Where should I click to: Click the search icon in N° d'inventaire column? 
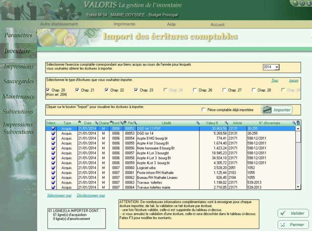[294, 123]
